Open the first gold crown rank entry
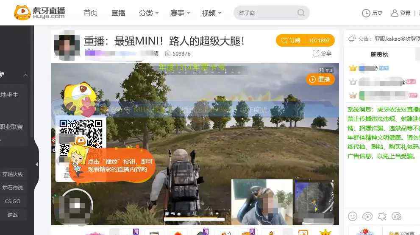Viewport: 420px width, 235px height. coord(353,68)
